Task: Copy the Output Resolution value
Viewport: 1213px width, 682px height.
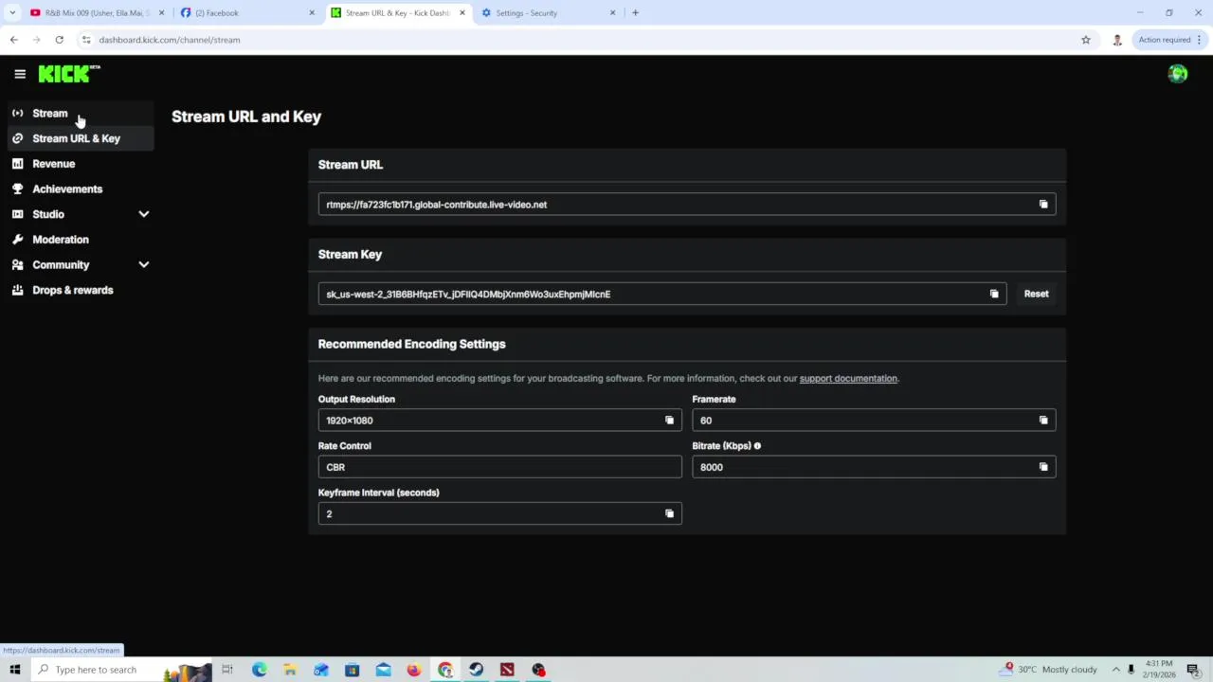Action: tap(669, 421)
